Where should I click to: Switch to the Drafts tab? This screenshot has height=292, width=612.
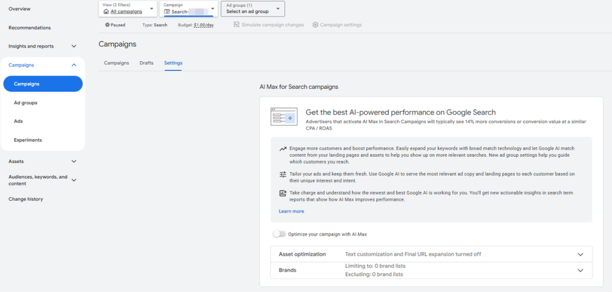coord(146,63)
